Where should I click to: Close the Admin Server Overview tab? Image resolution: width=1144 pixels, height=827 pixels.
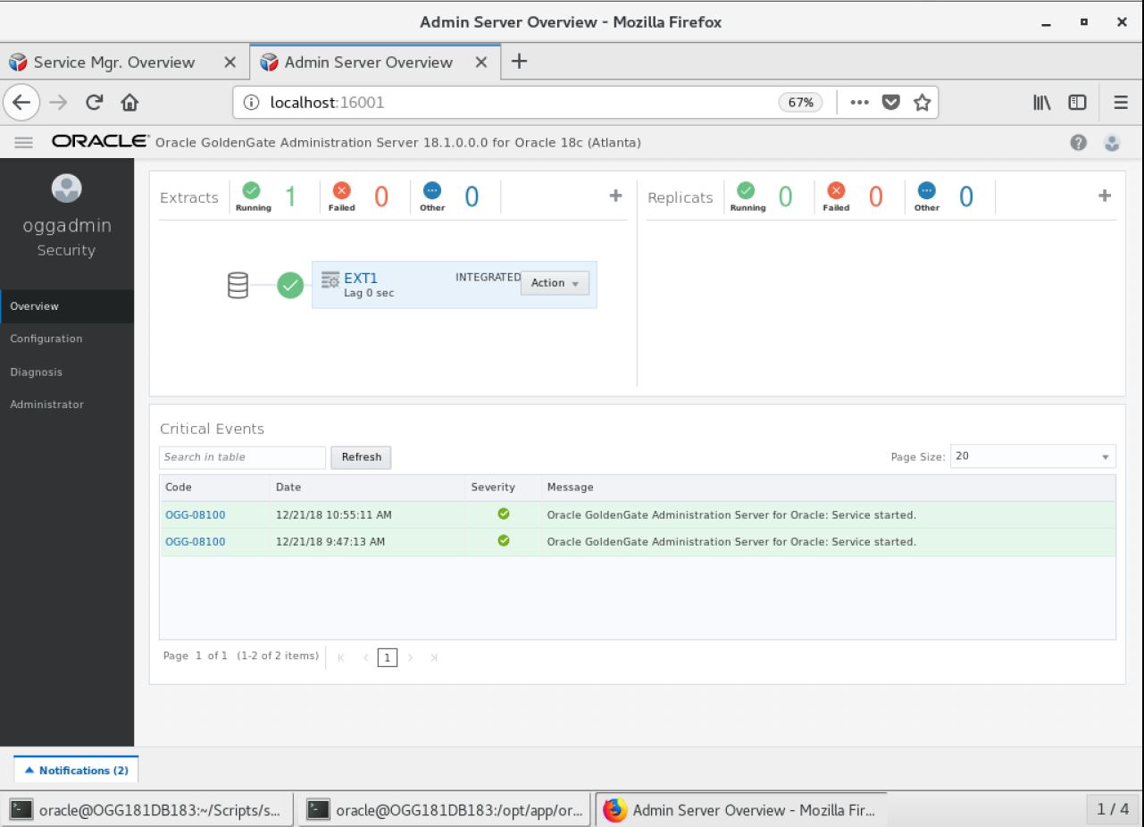coord(480,63)
